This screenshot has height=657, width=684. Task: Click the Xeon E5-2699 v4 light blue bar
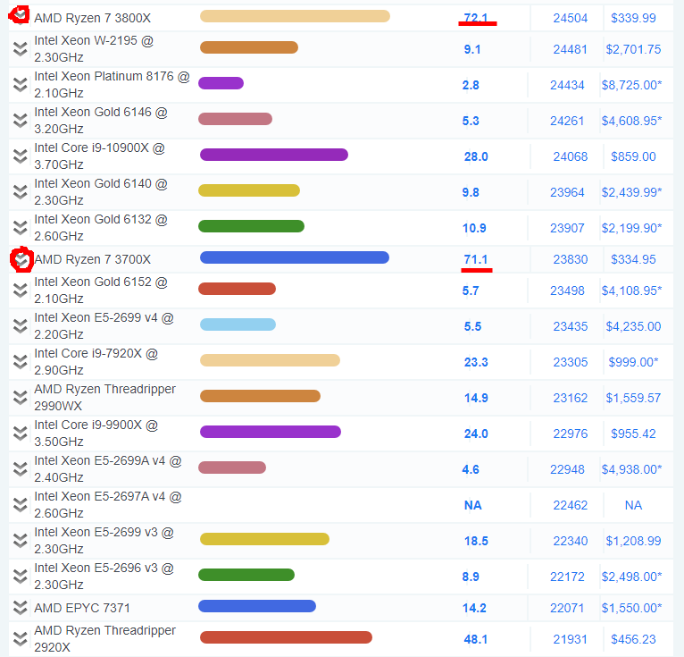point(238,324)
